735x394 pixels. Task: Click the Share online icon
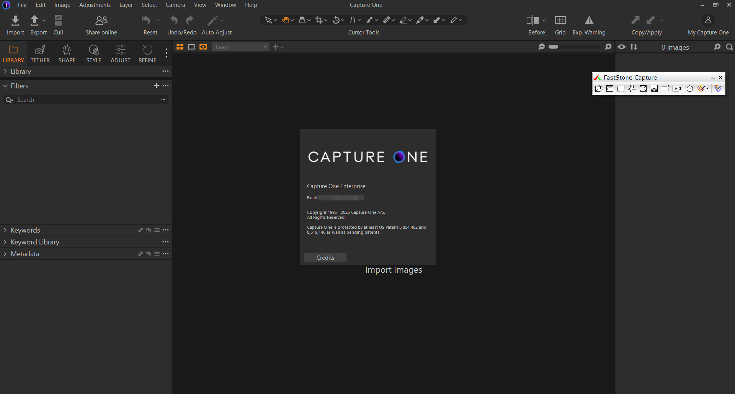point(101,20)
